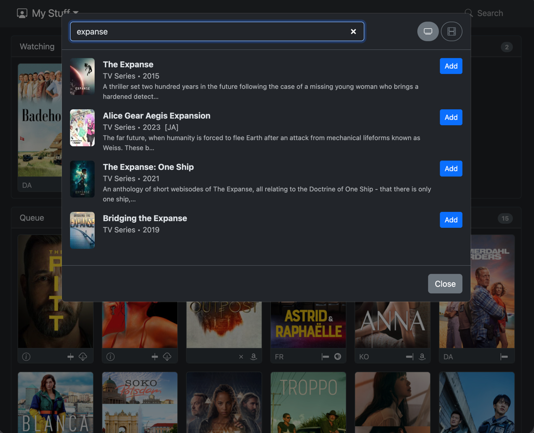534x433 pixels.
Task: Select the Watching section header
Action: point(37,46)
